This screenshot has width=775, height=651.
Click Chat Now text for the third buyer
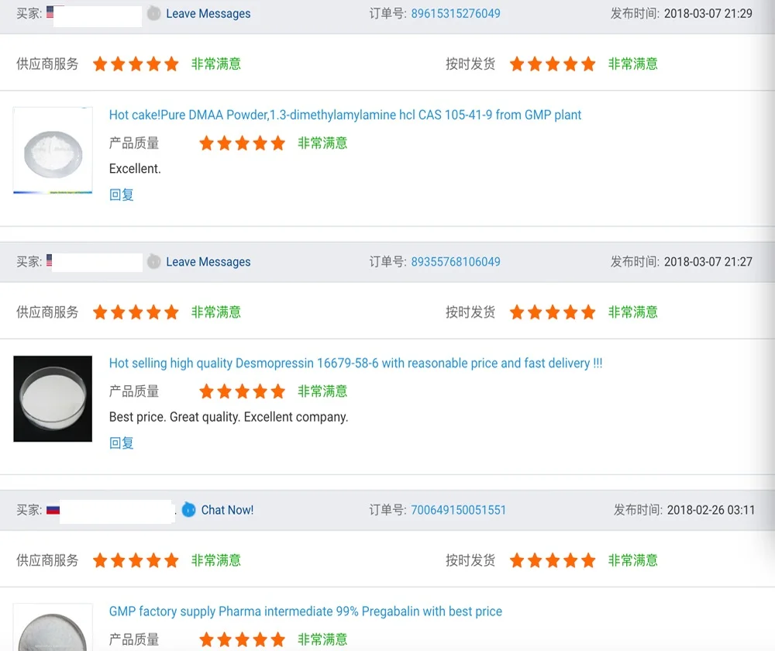tap(227, 509)
